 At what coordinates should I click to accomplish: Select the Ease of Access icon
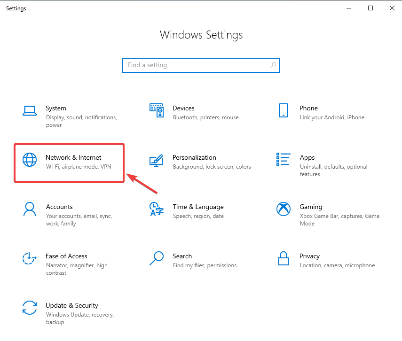pos(30,258)
